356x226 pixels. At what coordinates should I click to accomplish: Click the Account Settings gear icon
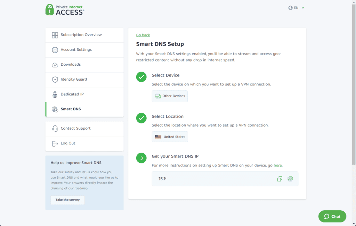tap(55, 50)
